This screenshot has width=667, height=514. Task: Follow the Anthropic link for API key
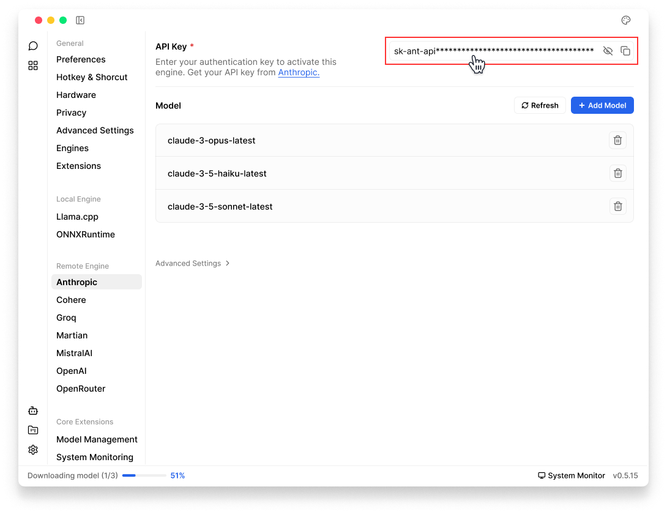coord(299,72)
